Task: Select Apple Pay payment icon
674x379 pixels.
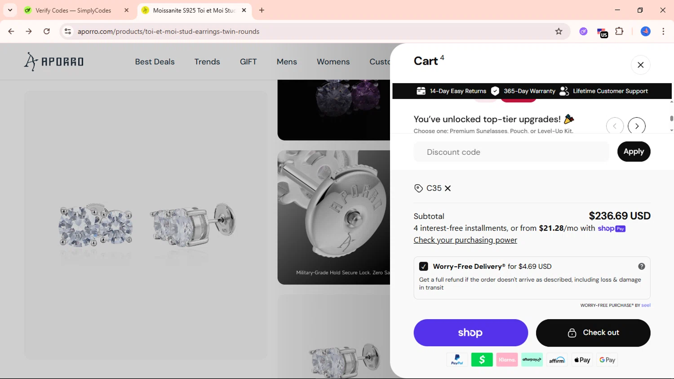Action: point(582,360)
